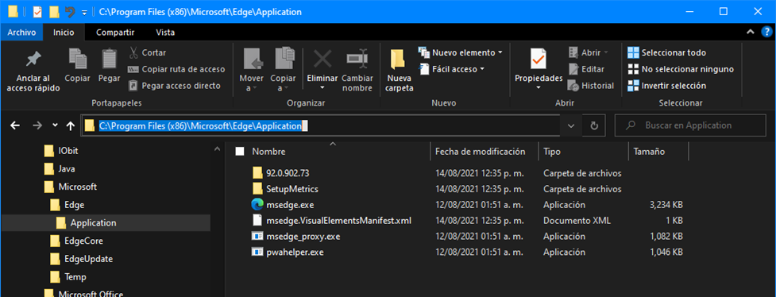The image size is (776, 297).
Task: Go back with the left arrow
Action: click(15, 125)
